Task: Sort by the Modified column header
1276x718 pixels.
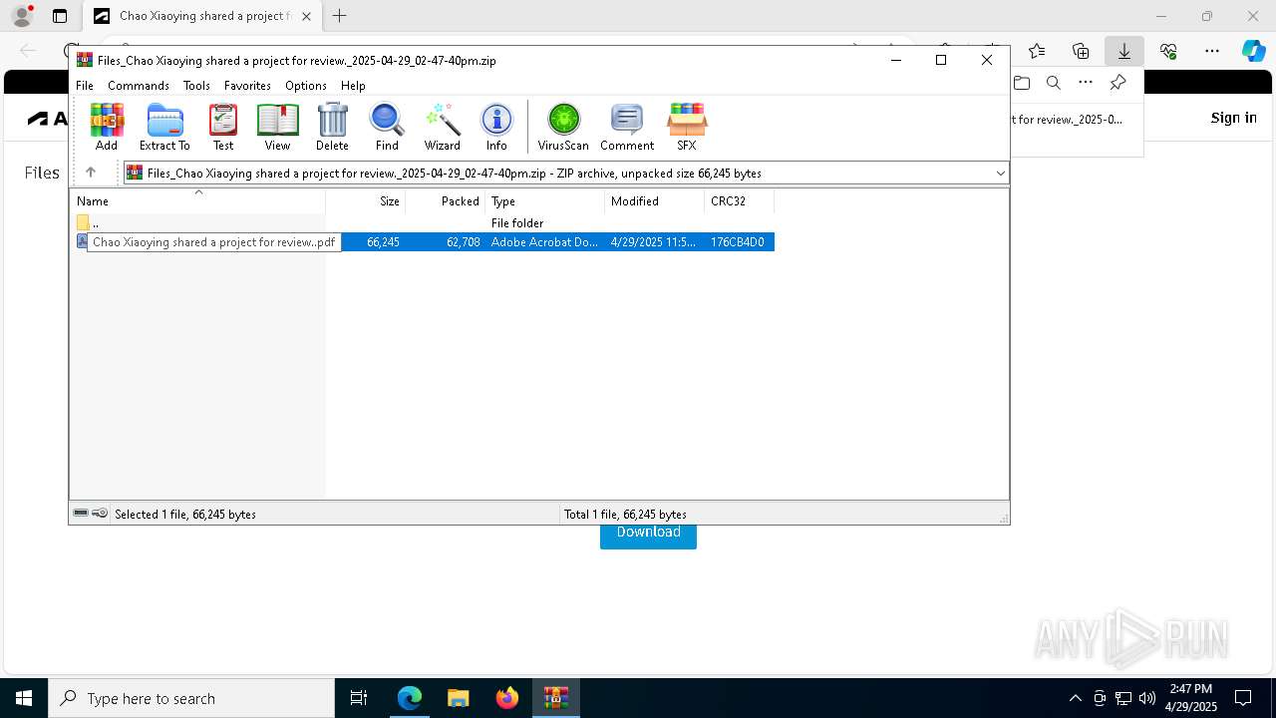Action: click(655, 200)
